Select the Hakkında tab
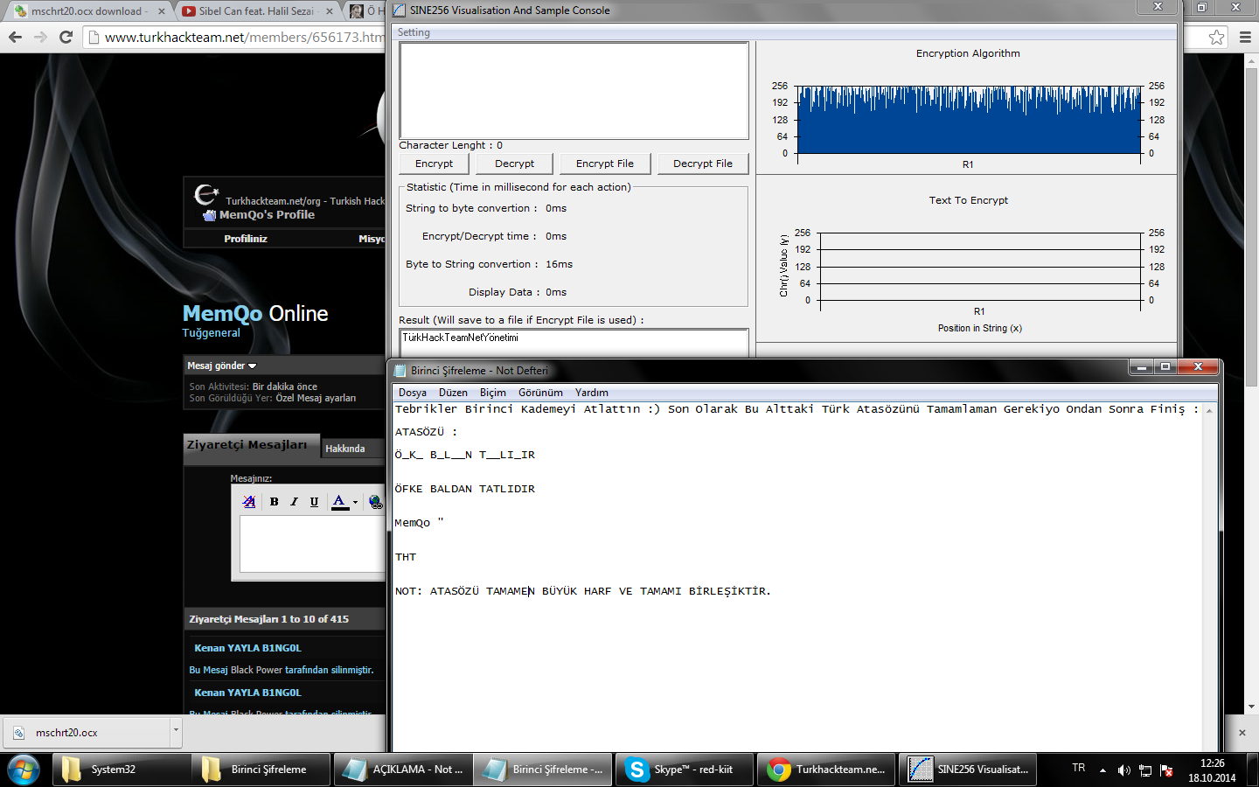1259x787 pixels. coord(344,449)
